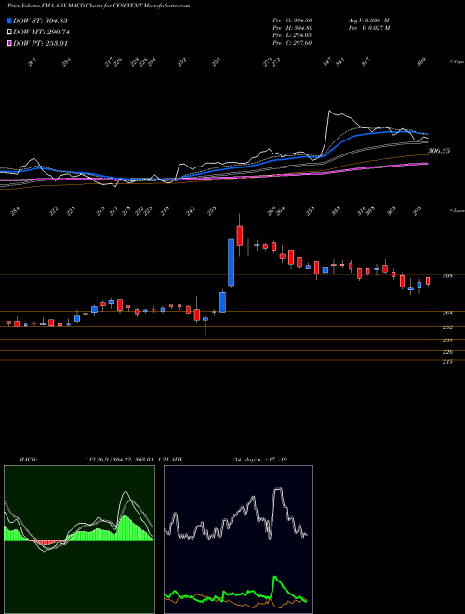This screenshot has width=465, height=614.
Task: Click the 293 value in the Lows row
Action: click(417, 211)
